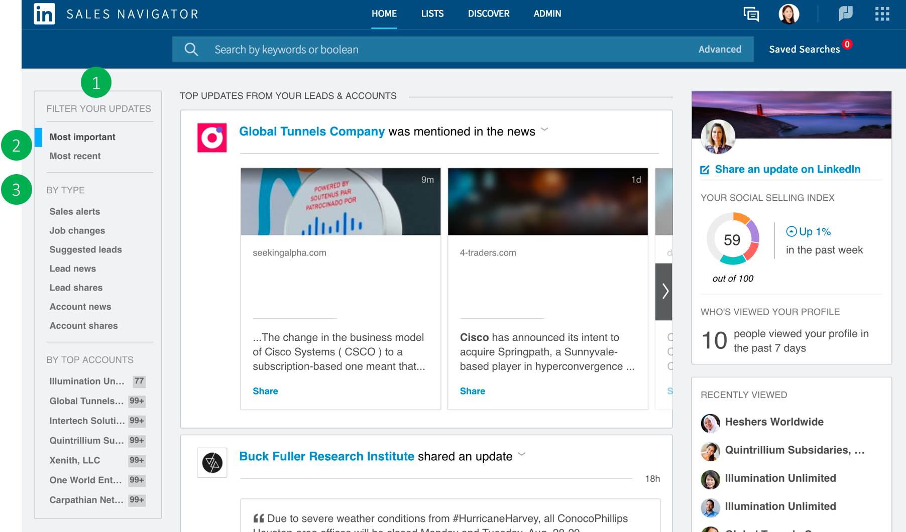Open the apps grid icon
The image size is (906, 532).
[x=882, y=14]
